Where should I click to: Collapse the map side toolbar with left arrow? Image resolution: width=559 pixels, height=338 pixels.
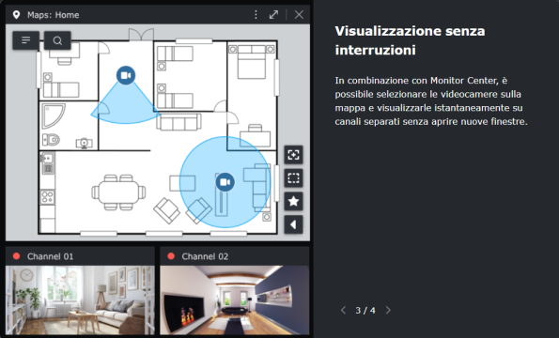293,224
